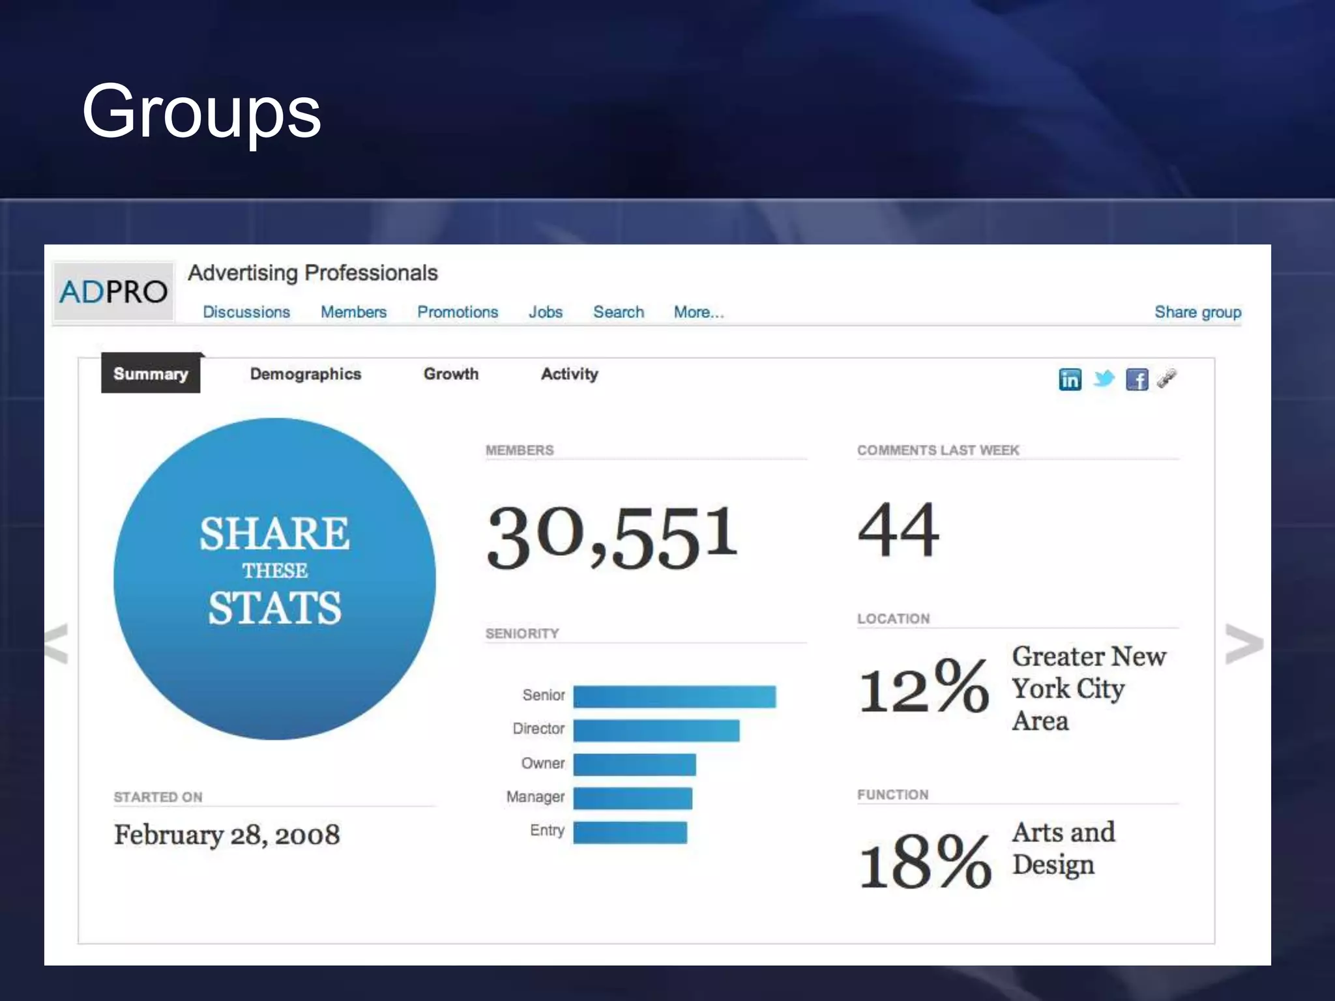Click the FUNCTION section heading
Image resolution: width=1335 pixels, height=1001 pixels.
pos(892,794)
